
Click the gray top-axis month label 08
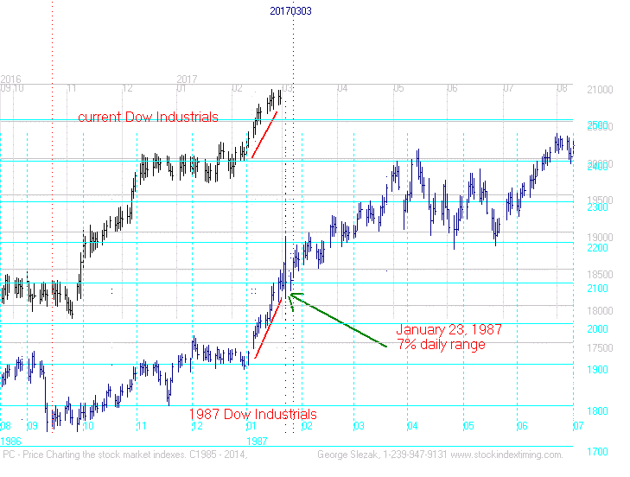click(562, 88)
